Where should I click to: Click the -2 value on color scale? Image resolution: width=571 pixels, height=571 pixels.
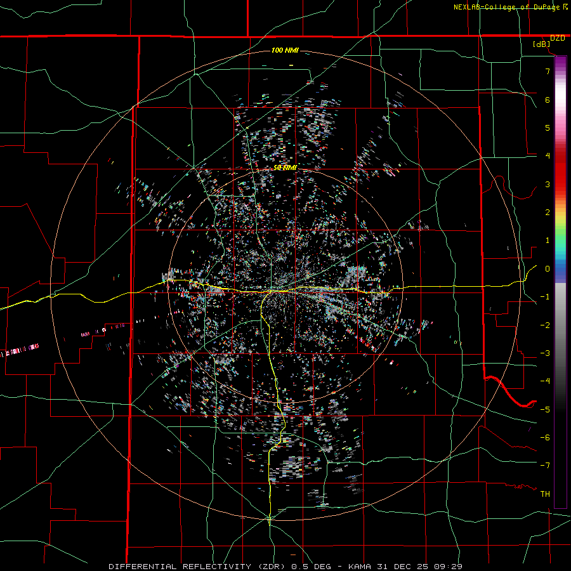tap(545, 325)
